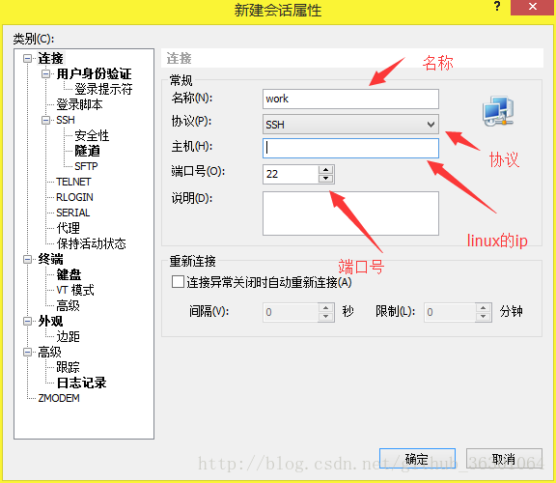Select 外观 tree item
556x483 pixels.
[50, 321]
